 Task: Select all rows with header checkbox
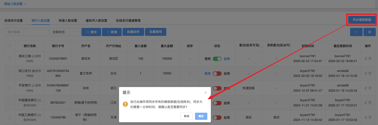[10, 46]
